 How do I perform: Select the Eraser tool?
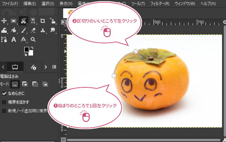tap(33, 31)
